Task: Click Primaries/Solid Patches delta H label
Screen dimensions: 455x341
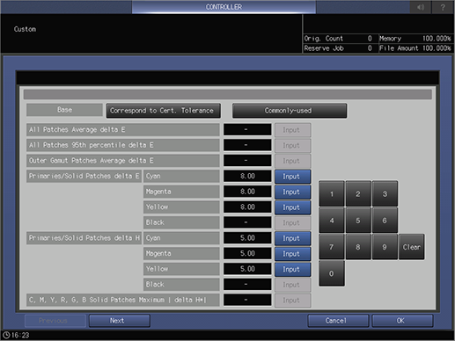Action: (x=84, y=238)
